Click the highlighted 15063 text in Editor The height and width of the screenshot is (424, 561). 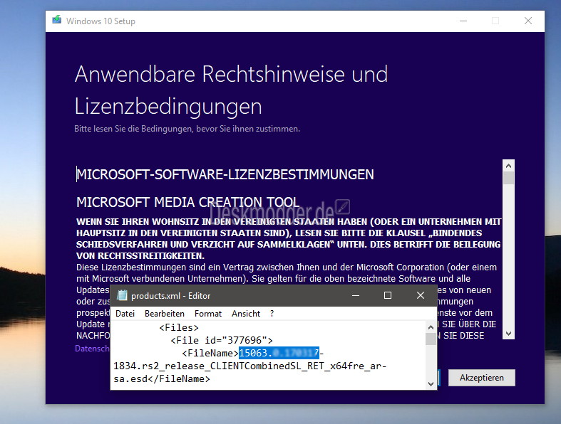[x=279, y=353]
